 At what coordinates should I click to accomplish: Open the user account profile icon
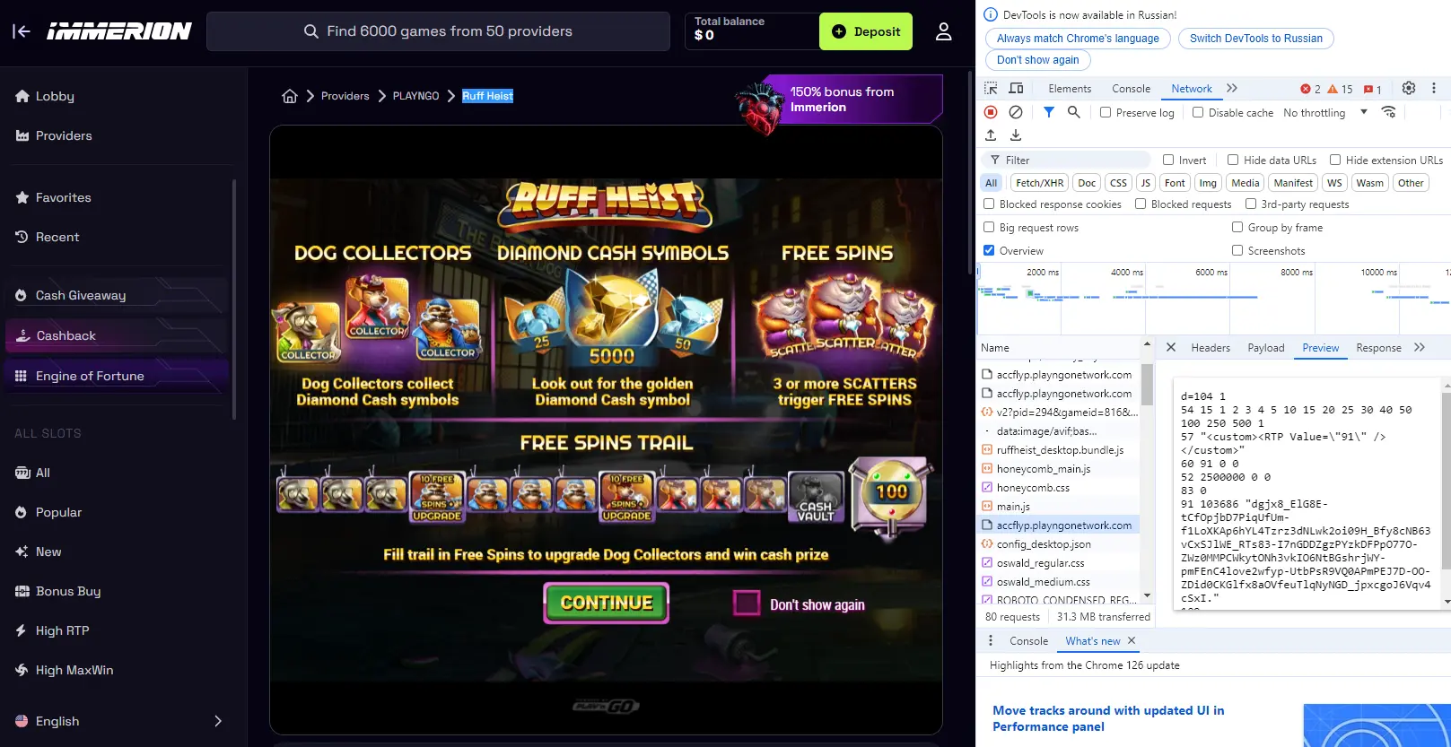pyautogui.click(x=943, y=31)
